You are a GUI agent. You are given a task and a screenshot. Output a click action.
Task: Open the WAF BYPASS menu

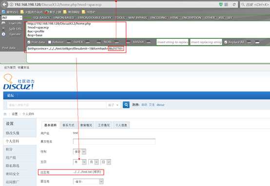(137, 18)
